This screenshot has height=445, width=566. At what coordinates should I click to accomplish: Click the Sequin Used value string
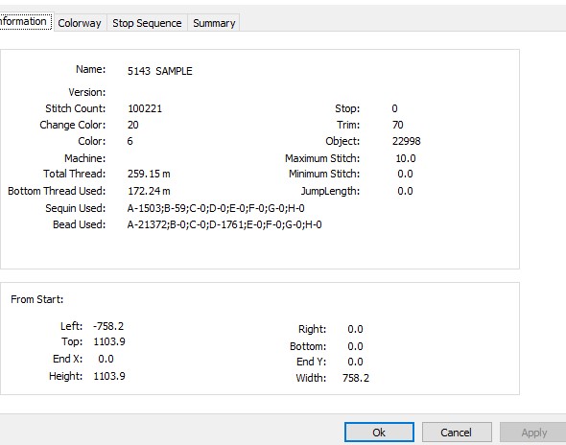pyautogui.click(x=216, y=208)
